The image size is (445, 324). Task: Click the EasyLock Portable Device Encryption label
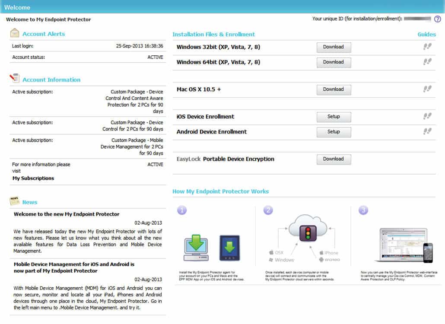[x=226, y=159]
